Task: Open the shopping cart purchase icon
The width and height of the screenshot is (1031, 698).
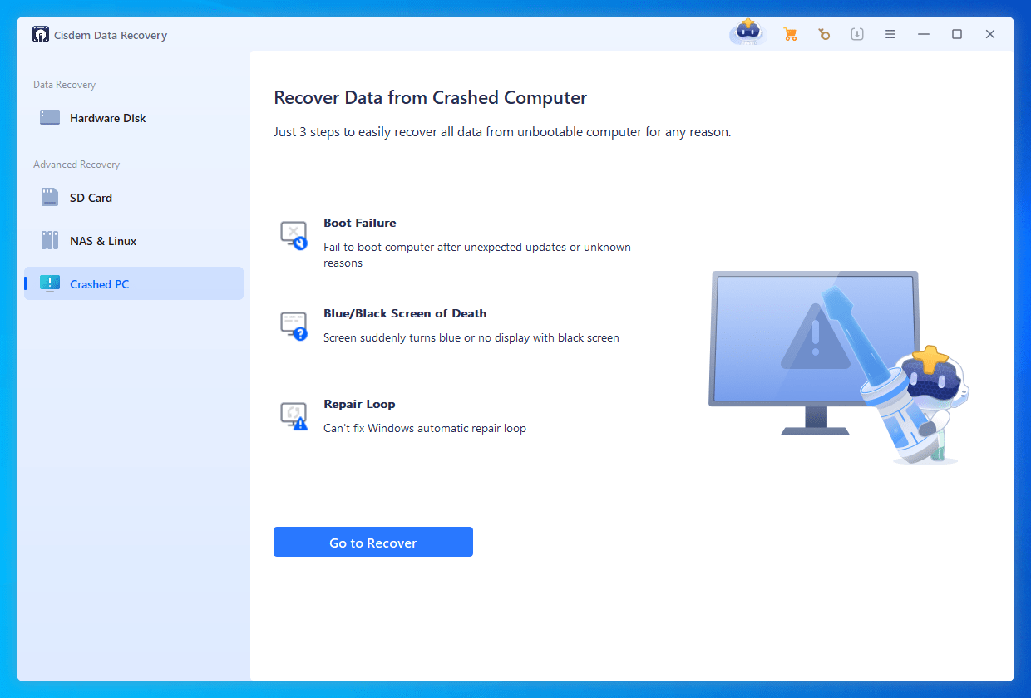Action: pos(790,34)
